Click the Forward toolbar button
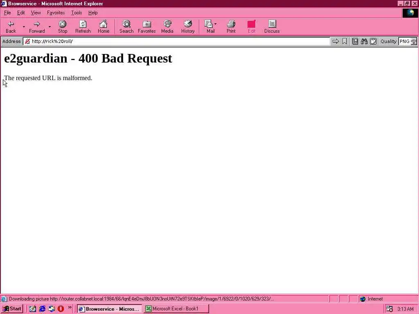The height and width of the screenshot is (314, 419). [37, 27]
